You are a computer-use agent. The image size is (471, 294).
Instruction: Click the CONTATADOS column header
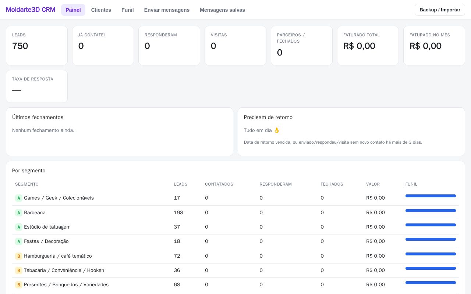coord(219,184)
